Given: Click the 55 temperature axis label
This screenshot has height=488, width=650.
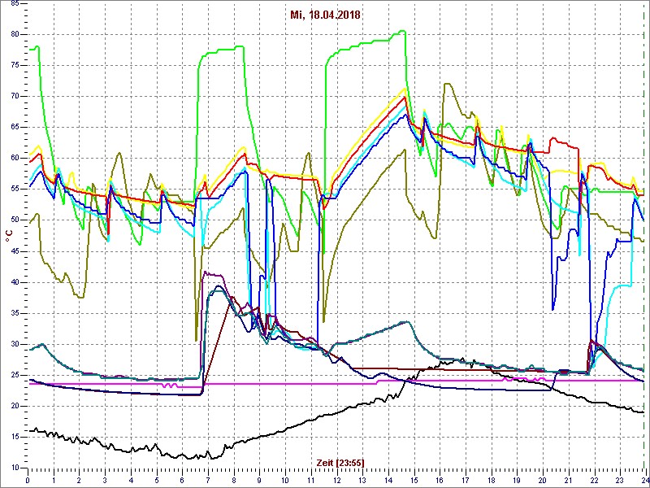Looking at the screenshot, I should click(x=14, y=190).
